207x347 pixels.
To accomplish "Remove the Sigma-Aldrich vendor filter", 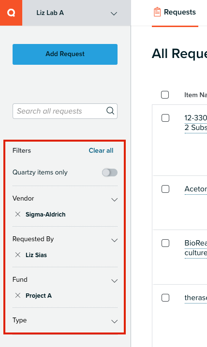I will click(18, 214).
